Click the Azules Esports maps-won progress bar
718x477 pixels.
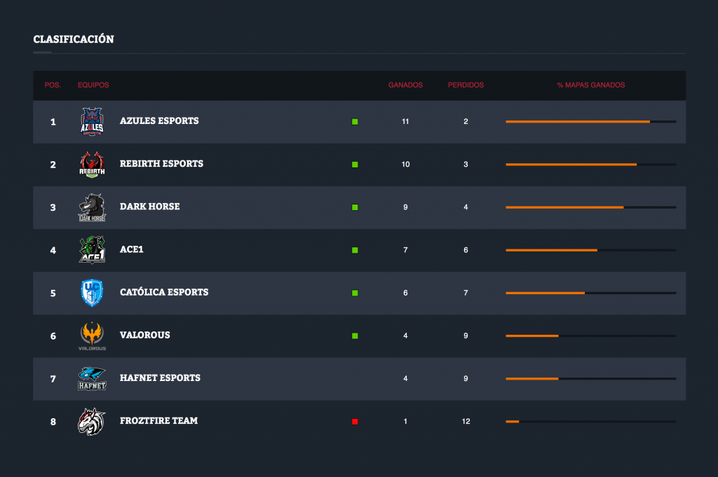[590, 122]
